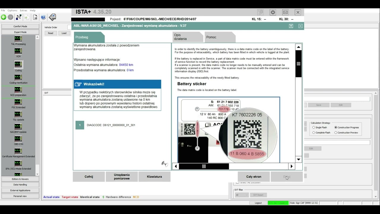Click the document horizontal scrollbar thumb
The image size is (380, 214).
pos(204,166)
